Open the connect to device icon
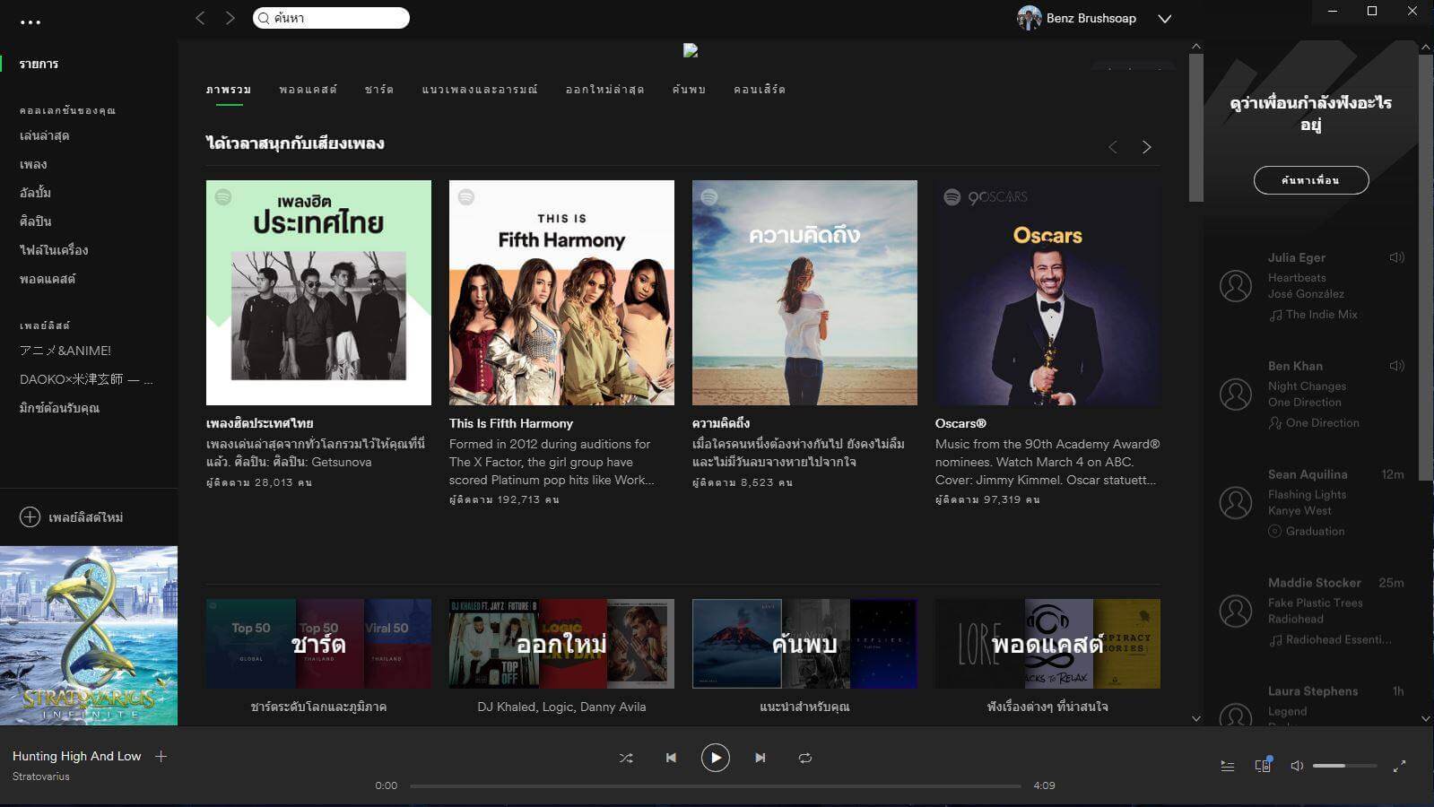 coord(1264,765)
